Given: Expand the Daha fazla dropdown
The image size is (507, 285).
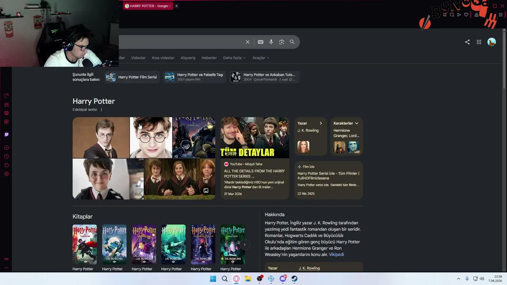Looking at the screenshot, I should [234, 58].
